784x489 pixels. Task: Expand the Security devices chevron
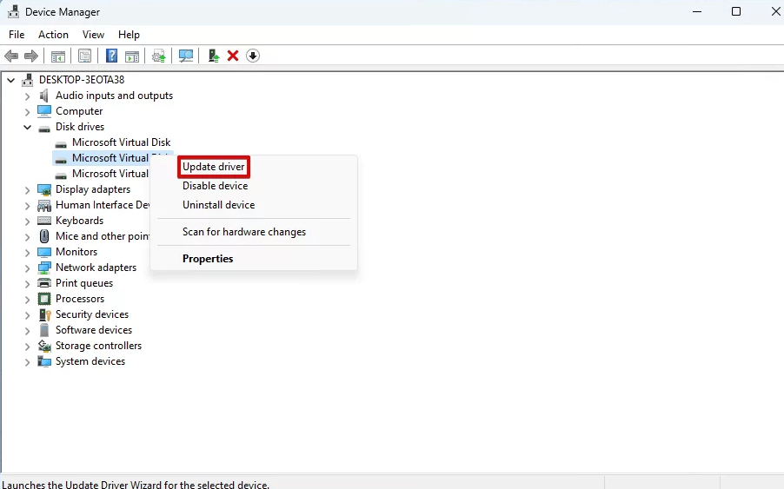pyautogui.click(x=28, y=314)
